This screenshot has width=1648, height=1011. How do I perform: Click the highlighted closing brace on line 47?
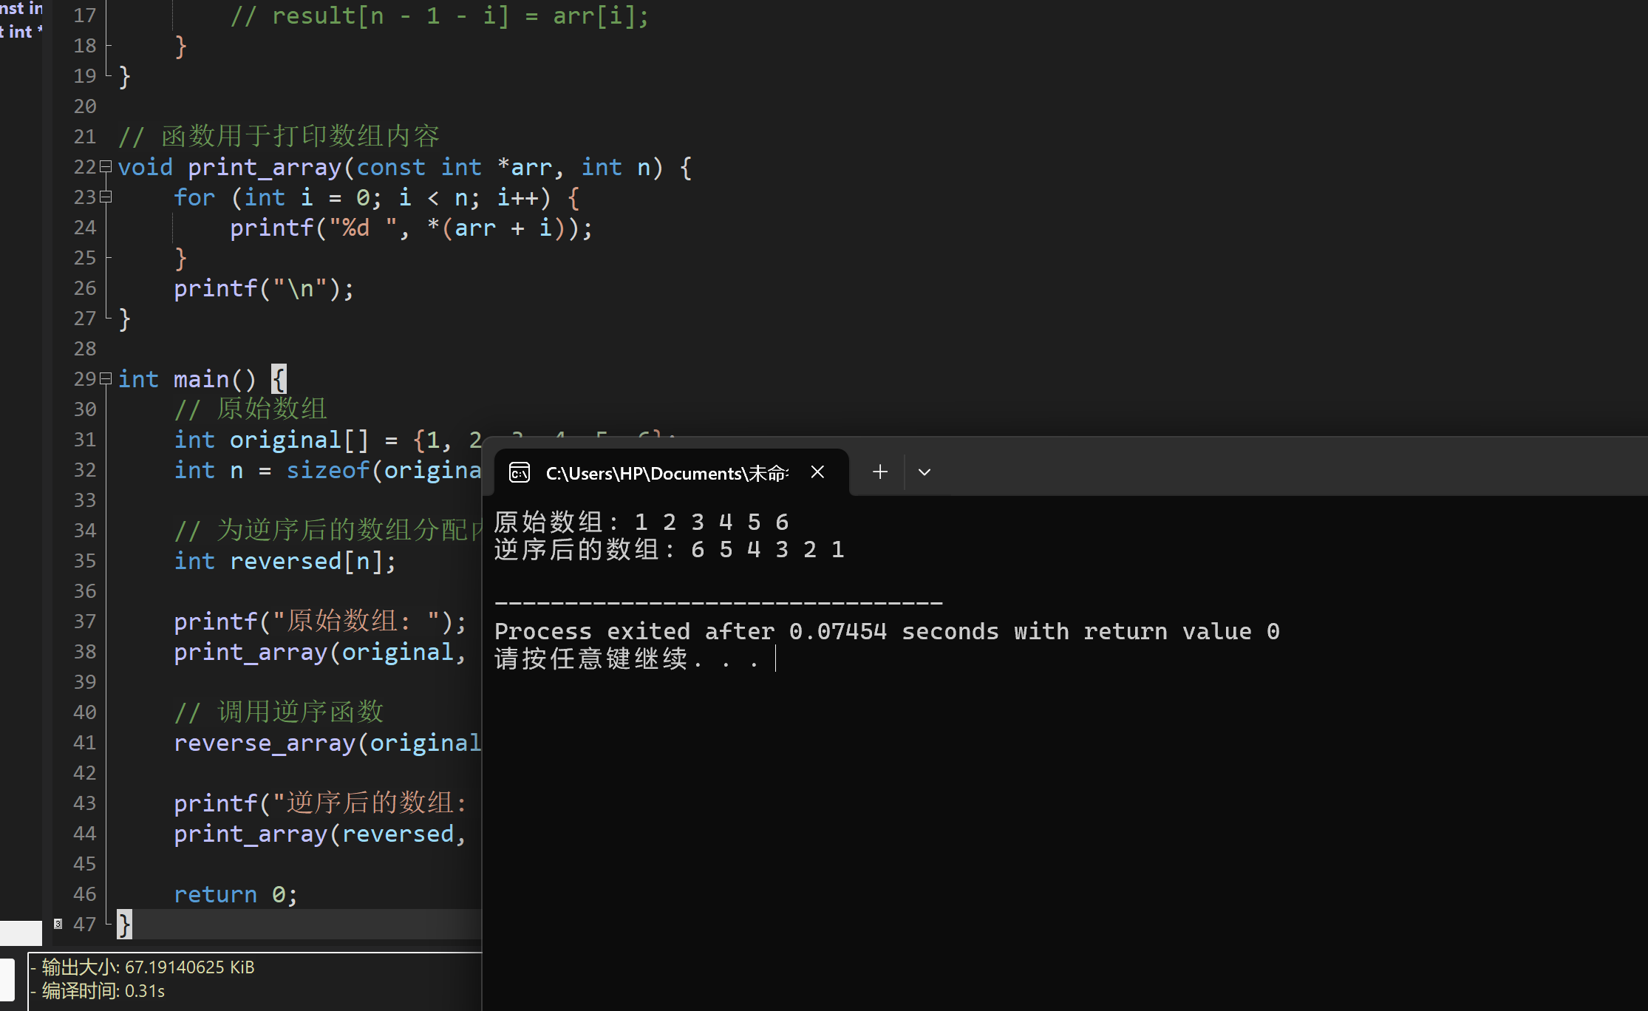(x=124, y=924)
